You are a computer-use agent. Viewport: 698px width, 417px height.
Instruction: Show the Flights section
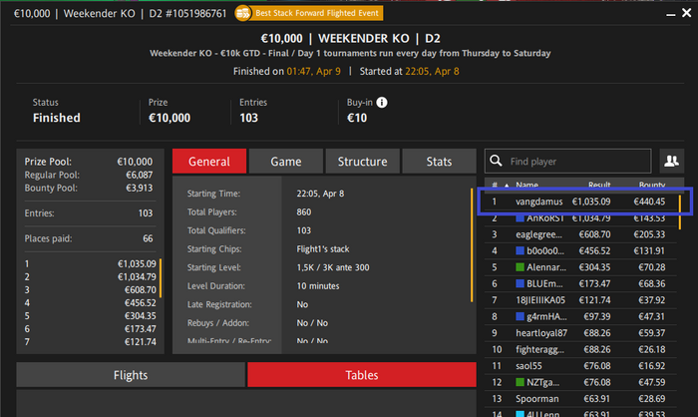pos(131,375)
